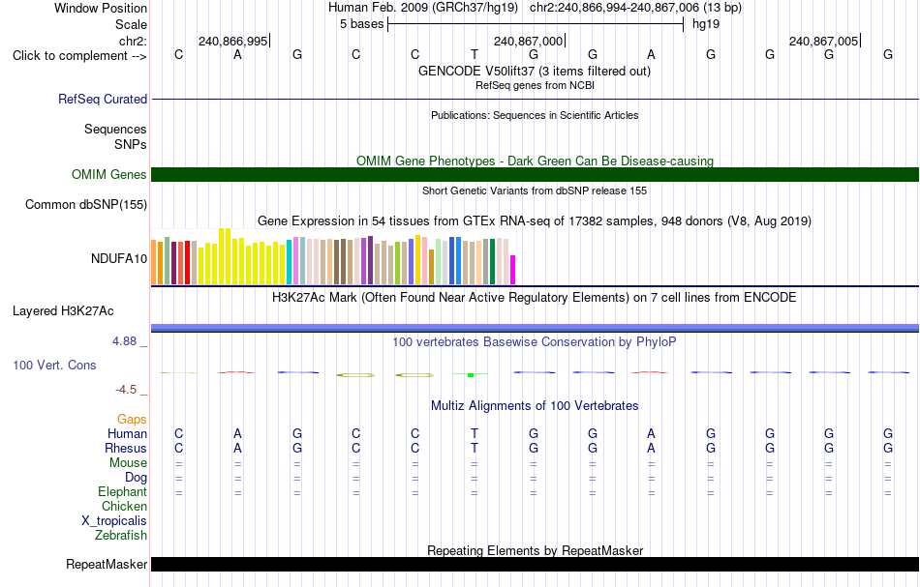Select the Elephant species label
This screenshot has height=587, width=920.
click(122, 491)
